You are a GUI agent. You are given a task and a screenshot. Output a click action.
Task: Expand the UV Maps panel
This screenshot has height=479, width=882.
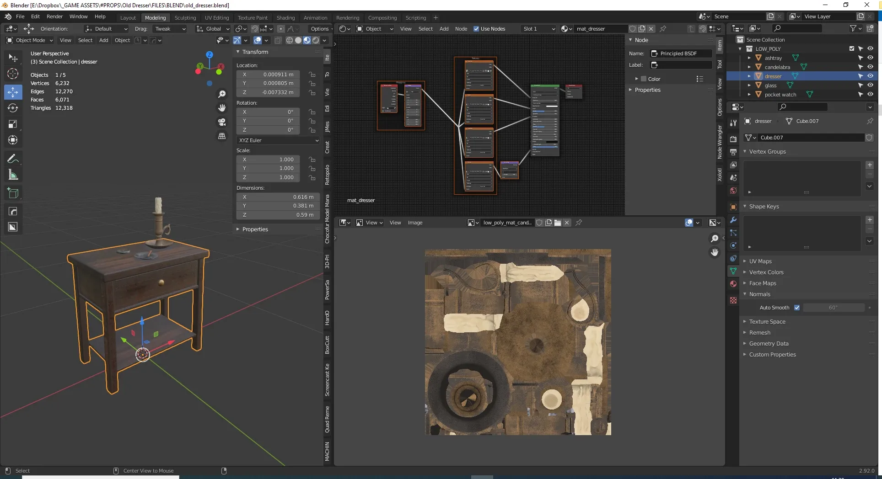pos(760,261)
